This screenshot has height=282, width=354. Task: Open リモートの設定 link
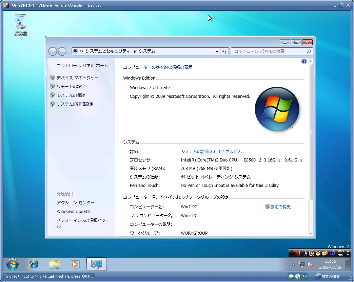point(71,87)
